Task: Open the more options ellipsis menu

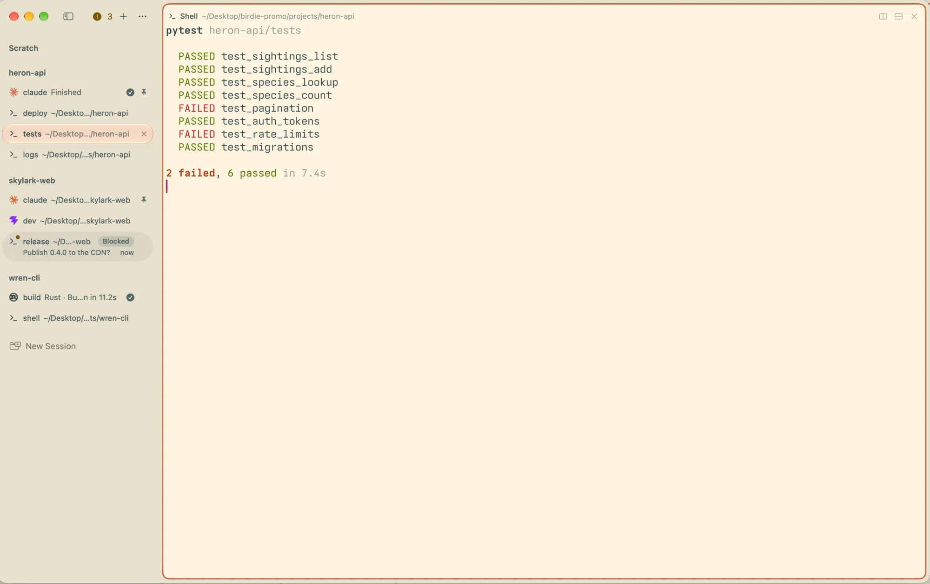Action: tap(142, 16)
